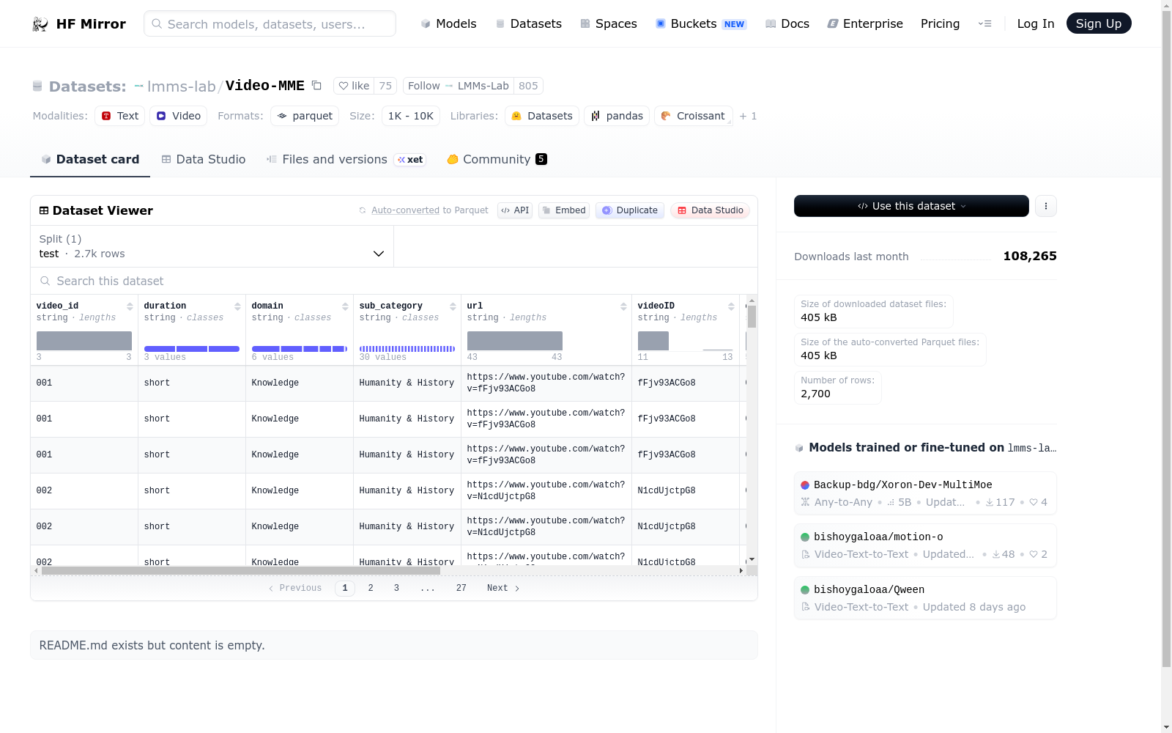Expand additional libraries with +1
Image resolution: width=1172 pixels, height=733 pixels.
point(748,116)
